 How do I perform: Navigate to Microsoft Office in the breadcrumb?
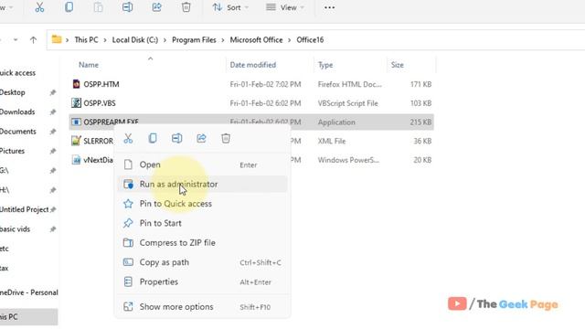tap(256, 40)
